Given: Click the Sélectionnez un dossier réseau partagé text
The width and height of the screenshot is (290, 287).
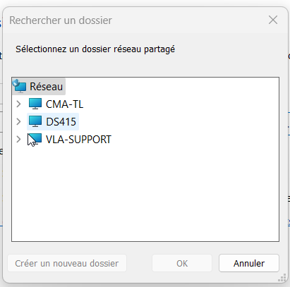Looking at the screenshot, I should [95, 49].
